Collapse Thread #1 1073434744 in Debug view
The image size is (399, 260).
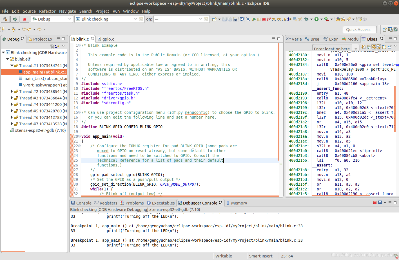[x=12, y=65]
